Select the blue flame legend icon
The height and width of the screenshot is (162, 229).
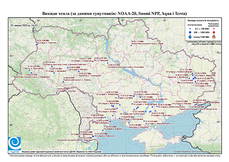[190, 37]
